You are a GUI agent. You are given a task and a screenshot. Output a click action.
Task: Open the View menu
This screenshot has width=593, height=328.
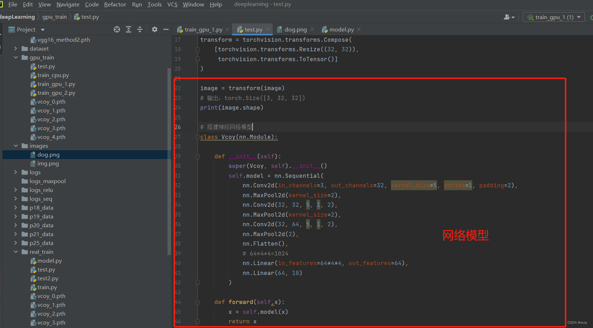[x=45, y=4]
